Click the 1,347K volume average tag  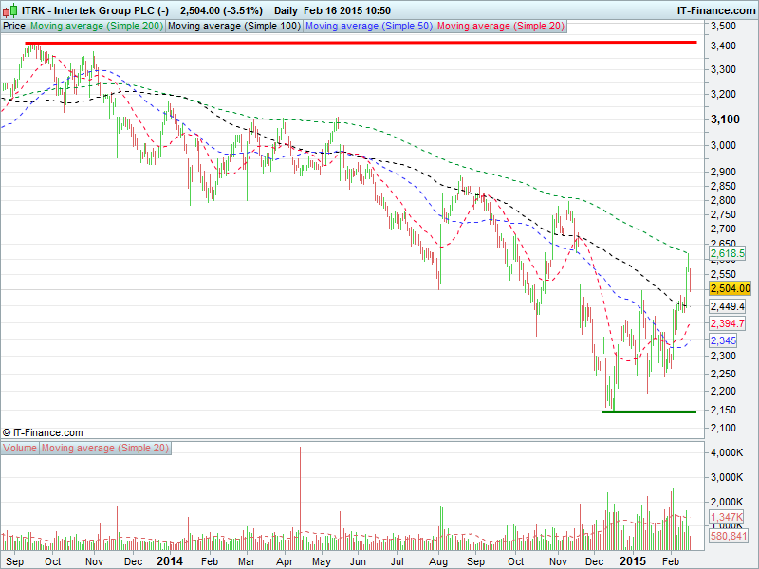(x=727, y=517)
